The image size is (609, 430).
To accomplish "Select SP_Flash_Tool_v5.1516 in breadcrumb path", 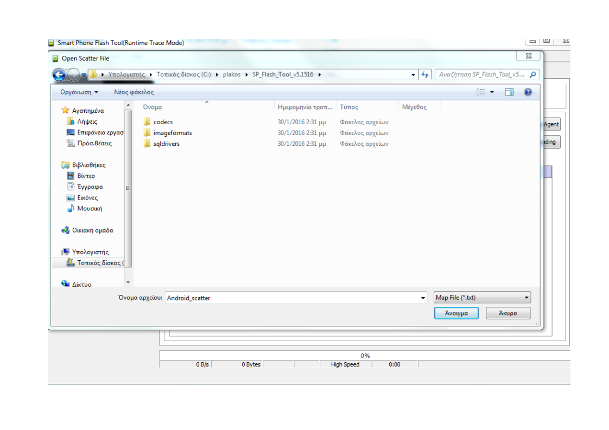I will tap(283, 74).
